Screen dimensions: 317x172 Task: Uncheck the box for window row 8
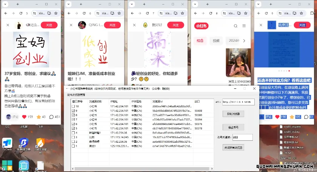(x=73, y=115)
